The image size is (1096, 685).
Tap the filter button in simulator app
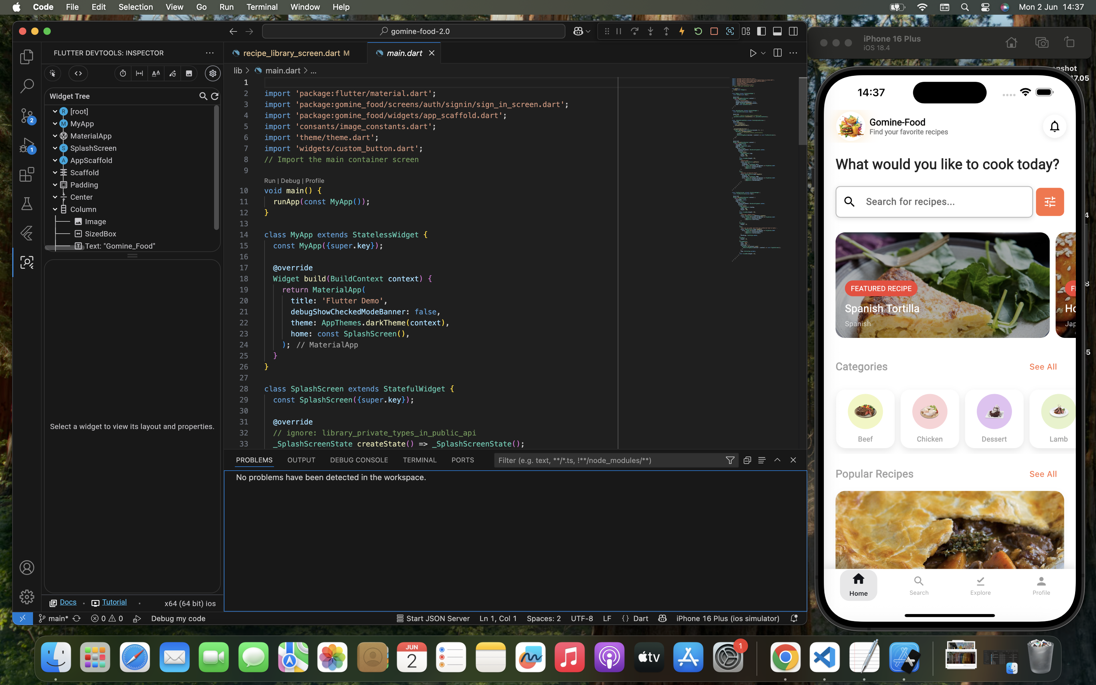[x=1050, y=202]
